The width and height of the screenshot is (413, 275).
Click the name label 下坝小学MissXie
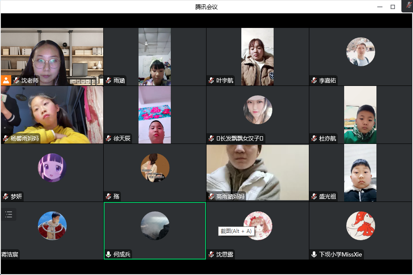(x=341, y=254)
